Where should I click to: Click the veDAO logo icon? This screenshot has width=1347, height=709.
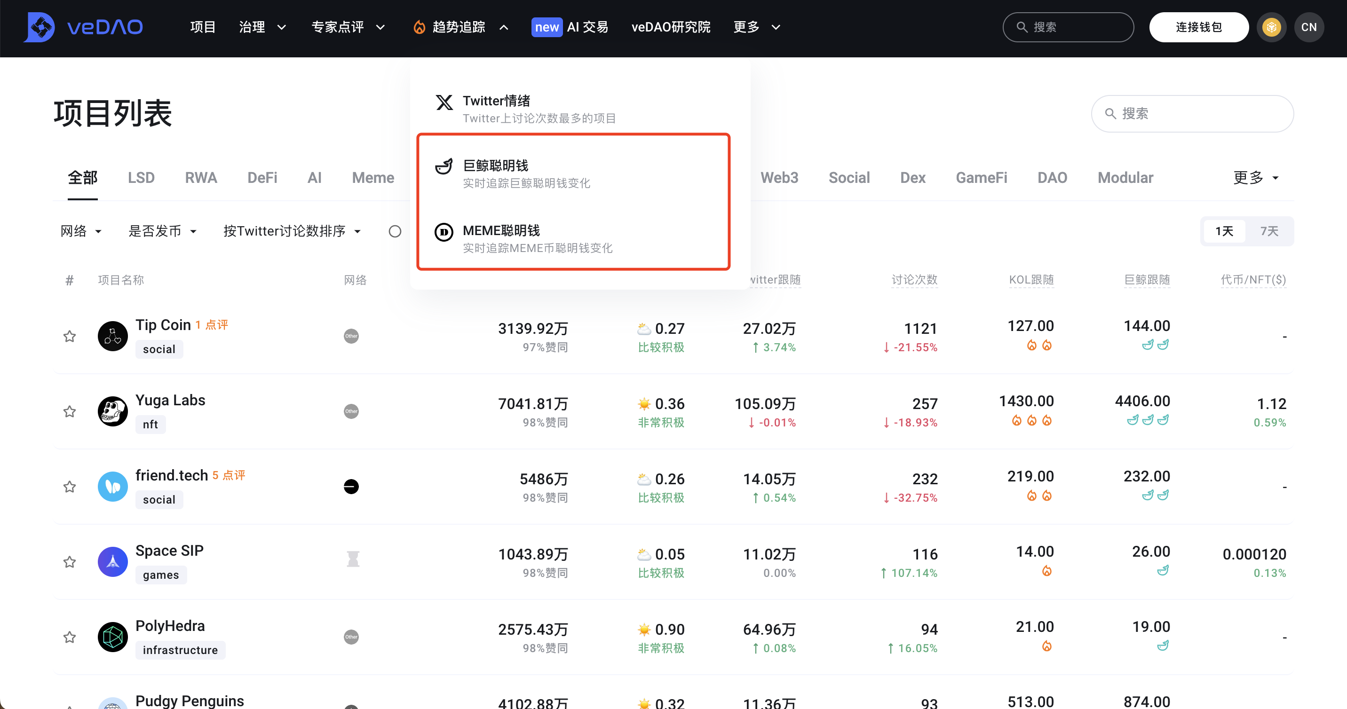pyautogui.click(x=39, y=27)
